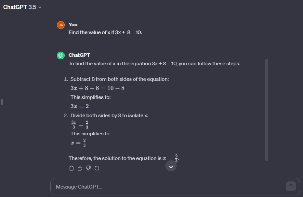This screenshot has width=303, height=197.
Task: Click the 'ChatGPT' sender name
Action: pyautogui.click(x=79, y=55)
